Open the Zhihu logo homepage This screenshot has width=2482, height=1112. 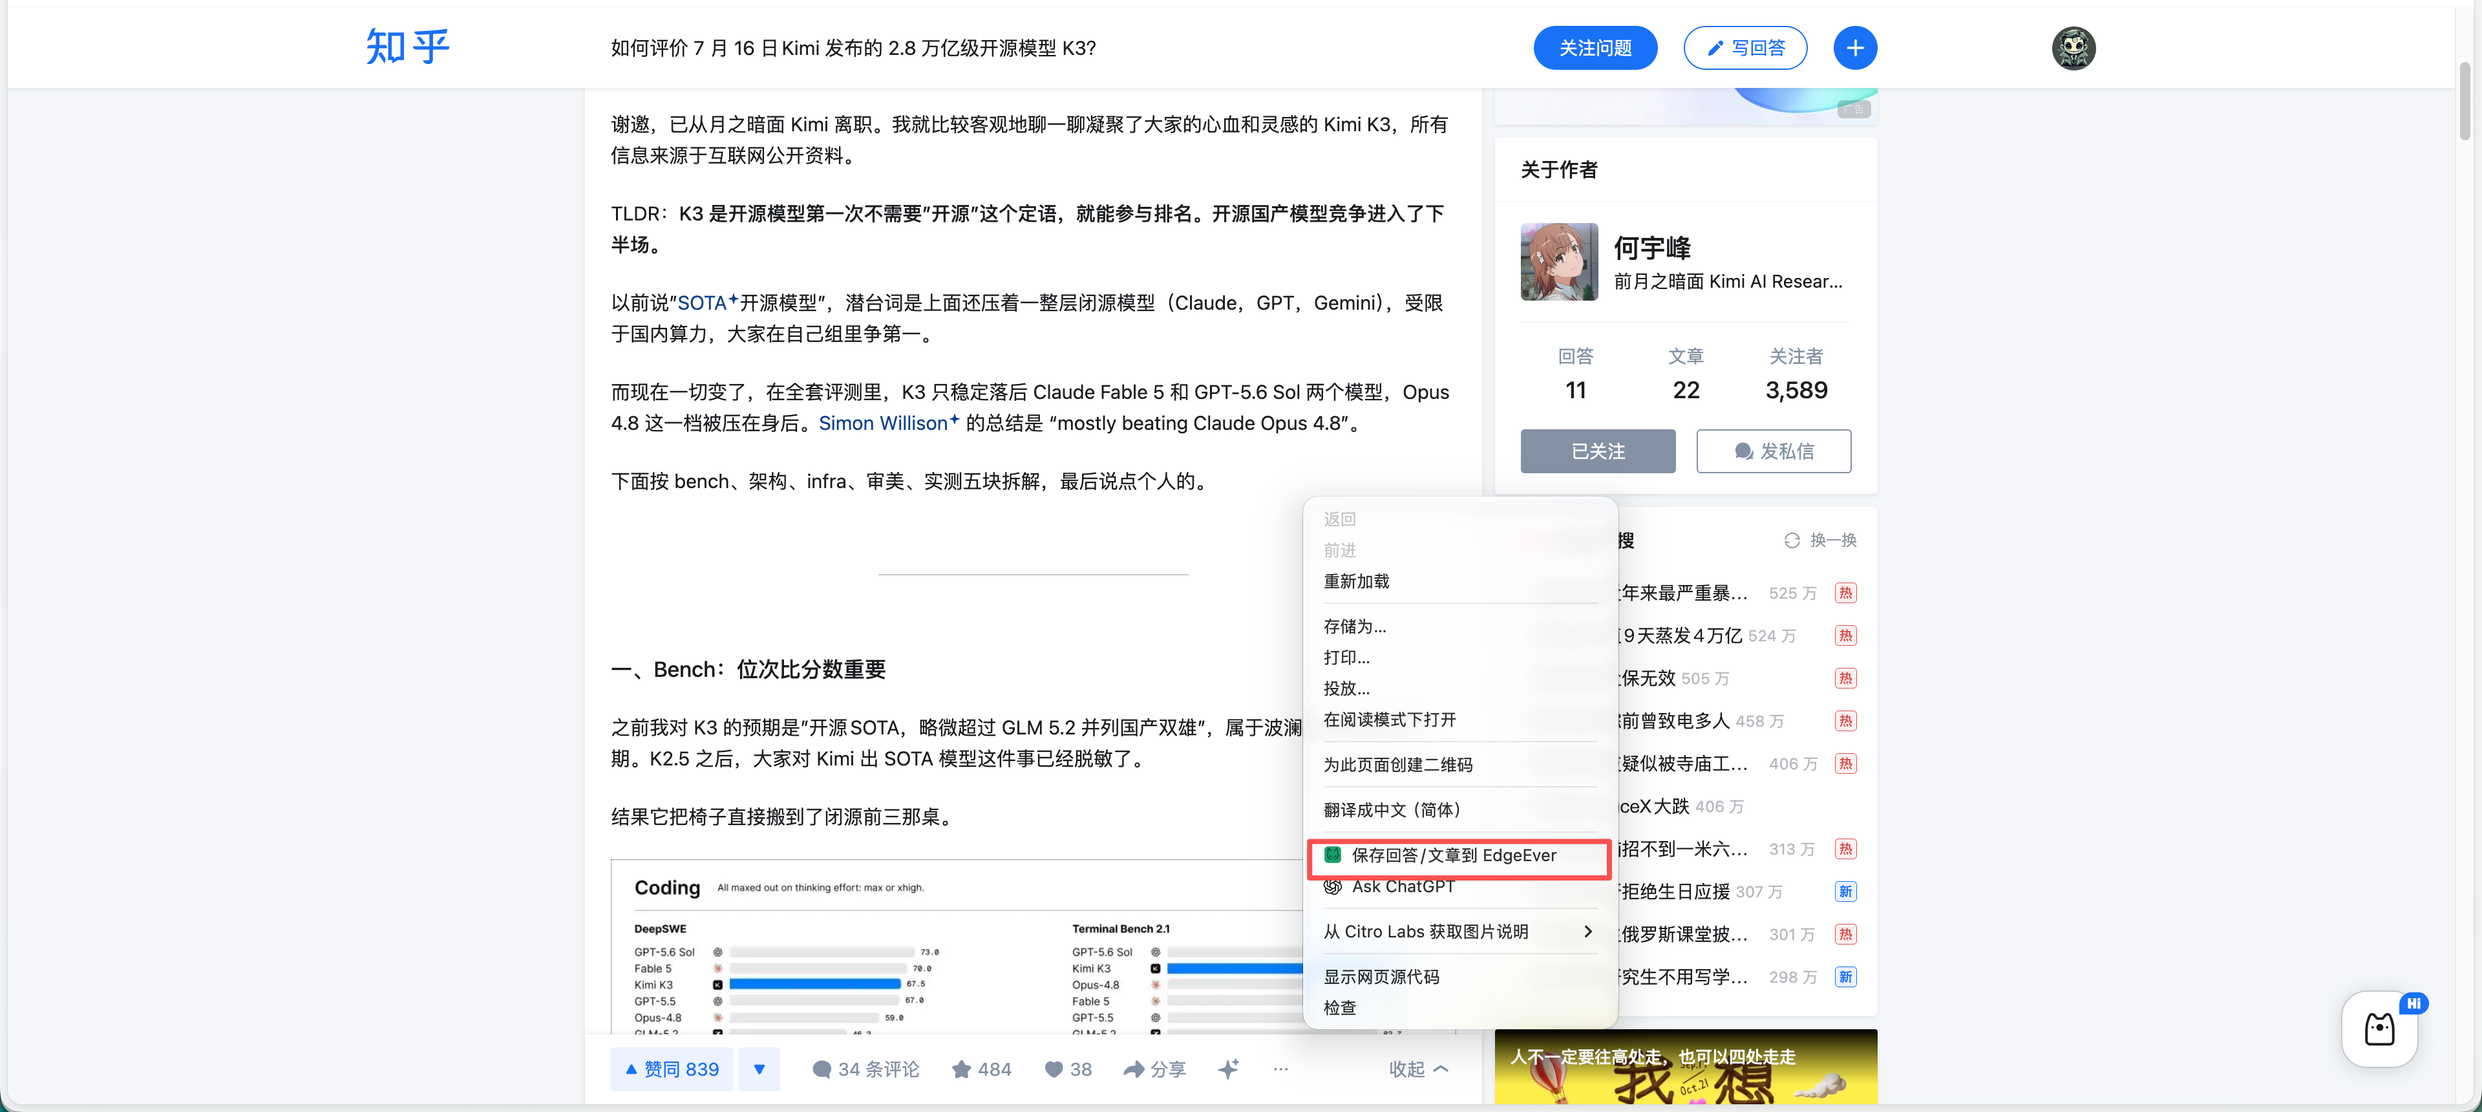tap(408, 47)
